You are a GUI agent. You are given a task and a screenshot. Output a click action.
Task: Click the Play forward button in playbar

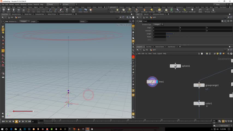(20, 121)
